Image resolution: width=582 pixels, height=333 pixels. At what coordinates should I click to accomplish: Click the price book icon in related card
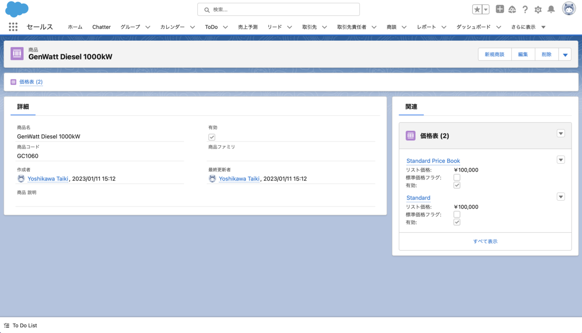click(x=410, y=136)
